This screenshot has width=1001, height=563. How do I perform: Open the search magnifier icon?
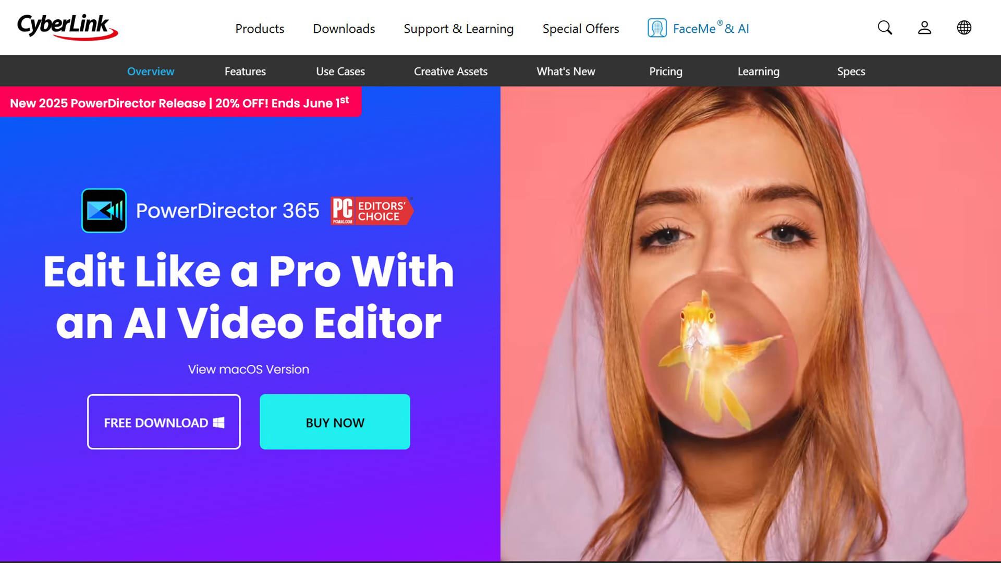(885, 28)
